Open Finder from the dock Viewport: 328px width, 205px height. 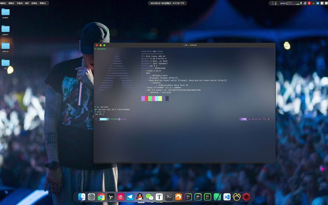point(82,197)
